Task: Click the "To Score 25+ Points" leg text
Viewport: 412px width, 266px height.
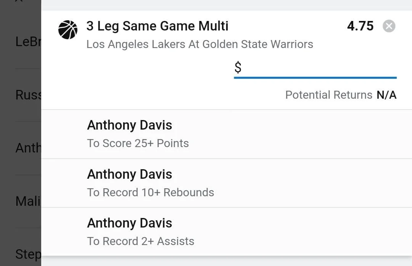Action: [138, 143]
